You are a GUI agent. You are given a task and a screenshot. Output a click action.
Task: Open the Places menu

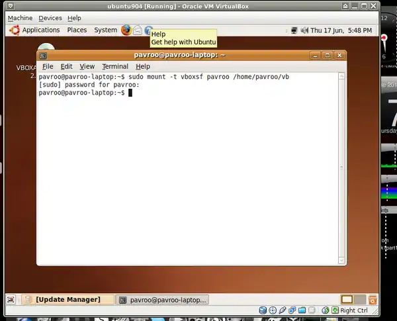77,30
